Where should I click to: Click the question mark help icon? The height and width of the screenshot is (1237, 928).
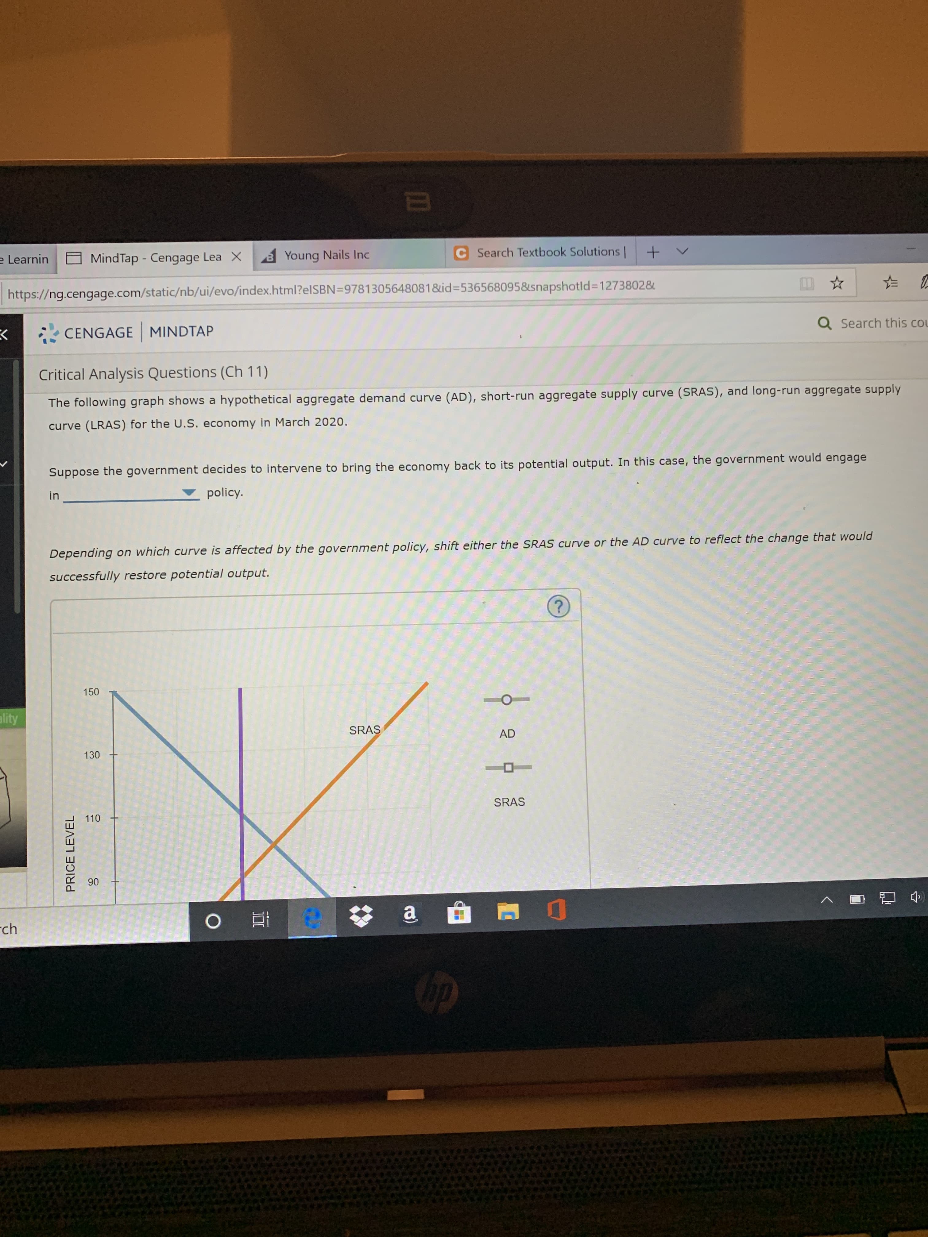point(565,602)
